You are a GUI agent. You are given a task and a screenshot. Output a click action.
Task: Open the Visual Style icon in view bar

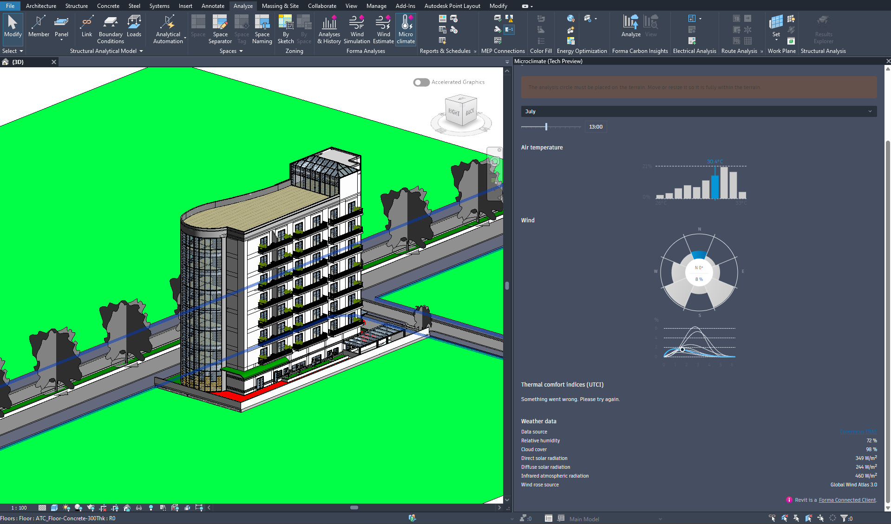(54, 508)
